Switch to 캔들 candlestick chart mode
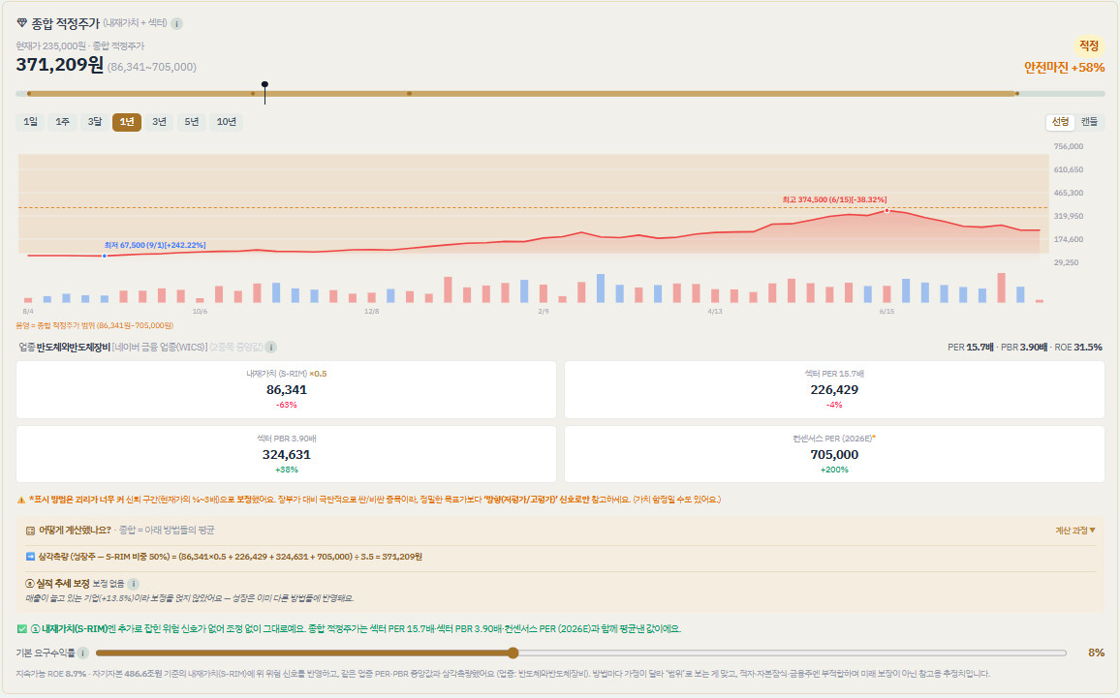Screen dimensions: 1120x698 click(x=1089, y=122)
